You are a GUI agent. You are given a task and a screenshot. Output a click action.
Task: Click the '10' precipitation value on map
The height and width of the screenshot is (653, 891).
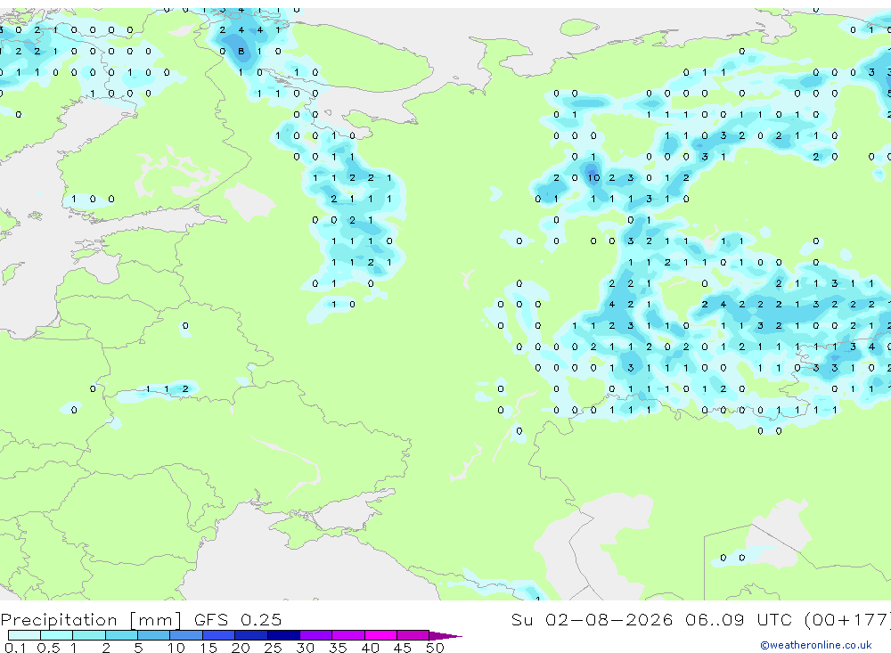[x=593, y=178]
